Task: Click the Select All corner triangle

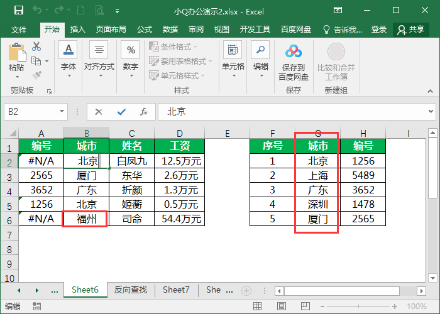Action: (x=13, y=133)
